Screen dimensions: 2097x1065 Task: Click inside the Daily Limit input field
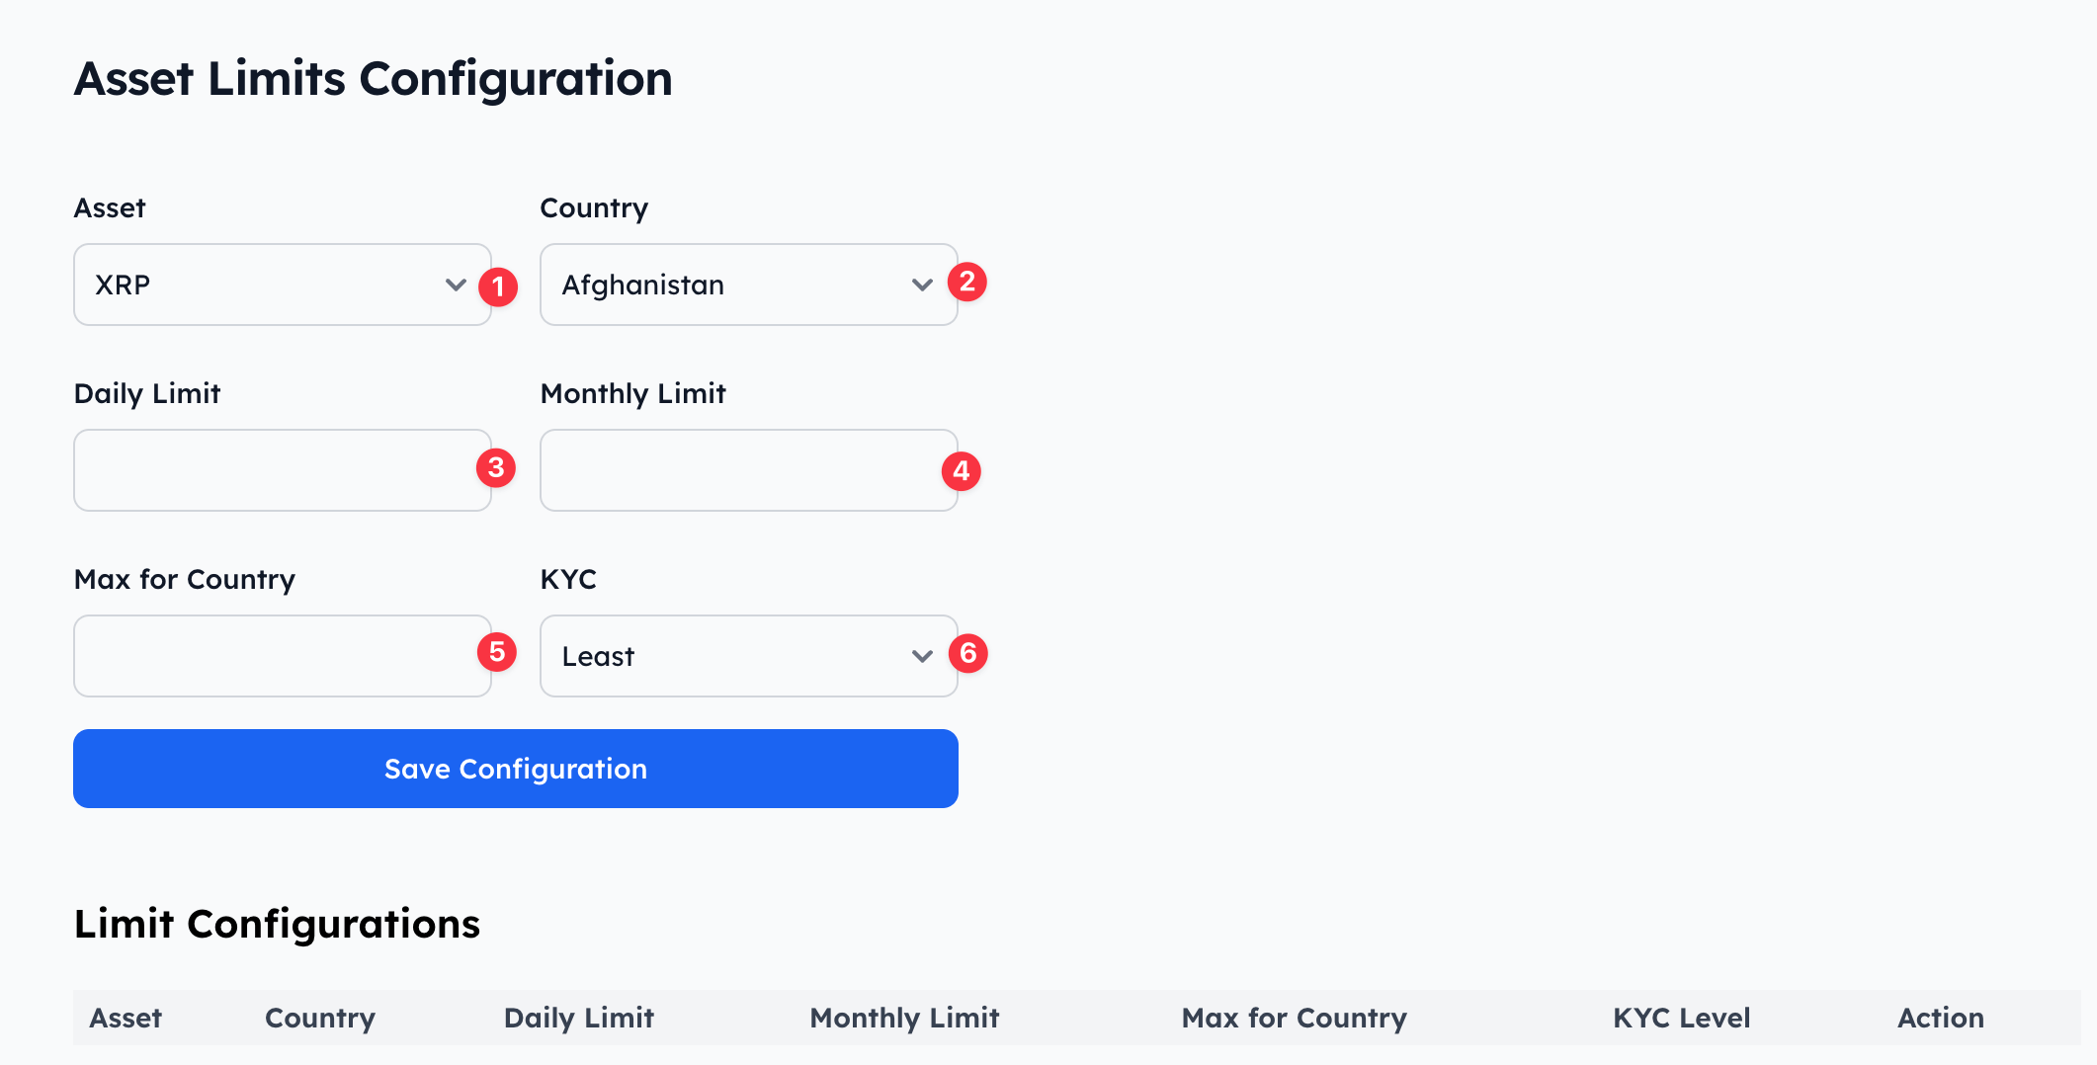pos(282,470)
